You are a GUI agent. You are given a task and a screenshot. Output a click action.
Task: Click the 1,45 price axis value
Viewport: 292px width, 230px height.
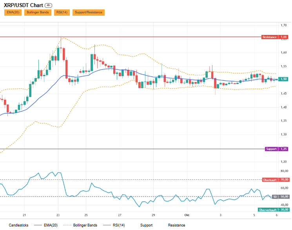click(284, 93)
